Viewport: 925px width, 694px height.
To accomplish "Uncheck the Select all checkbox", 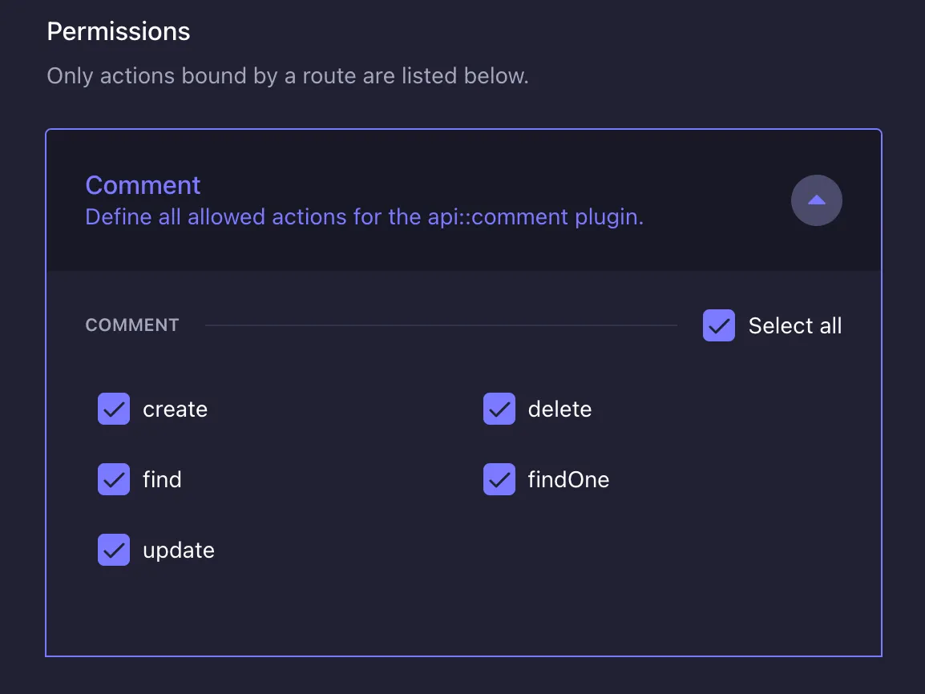I will pos(718,325).
